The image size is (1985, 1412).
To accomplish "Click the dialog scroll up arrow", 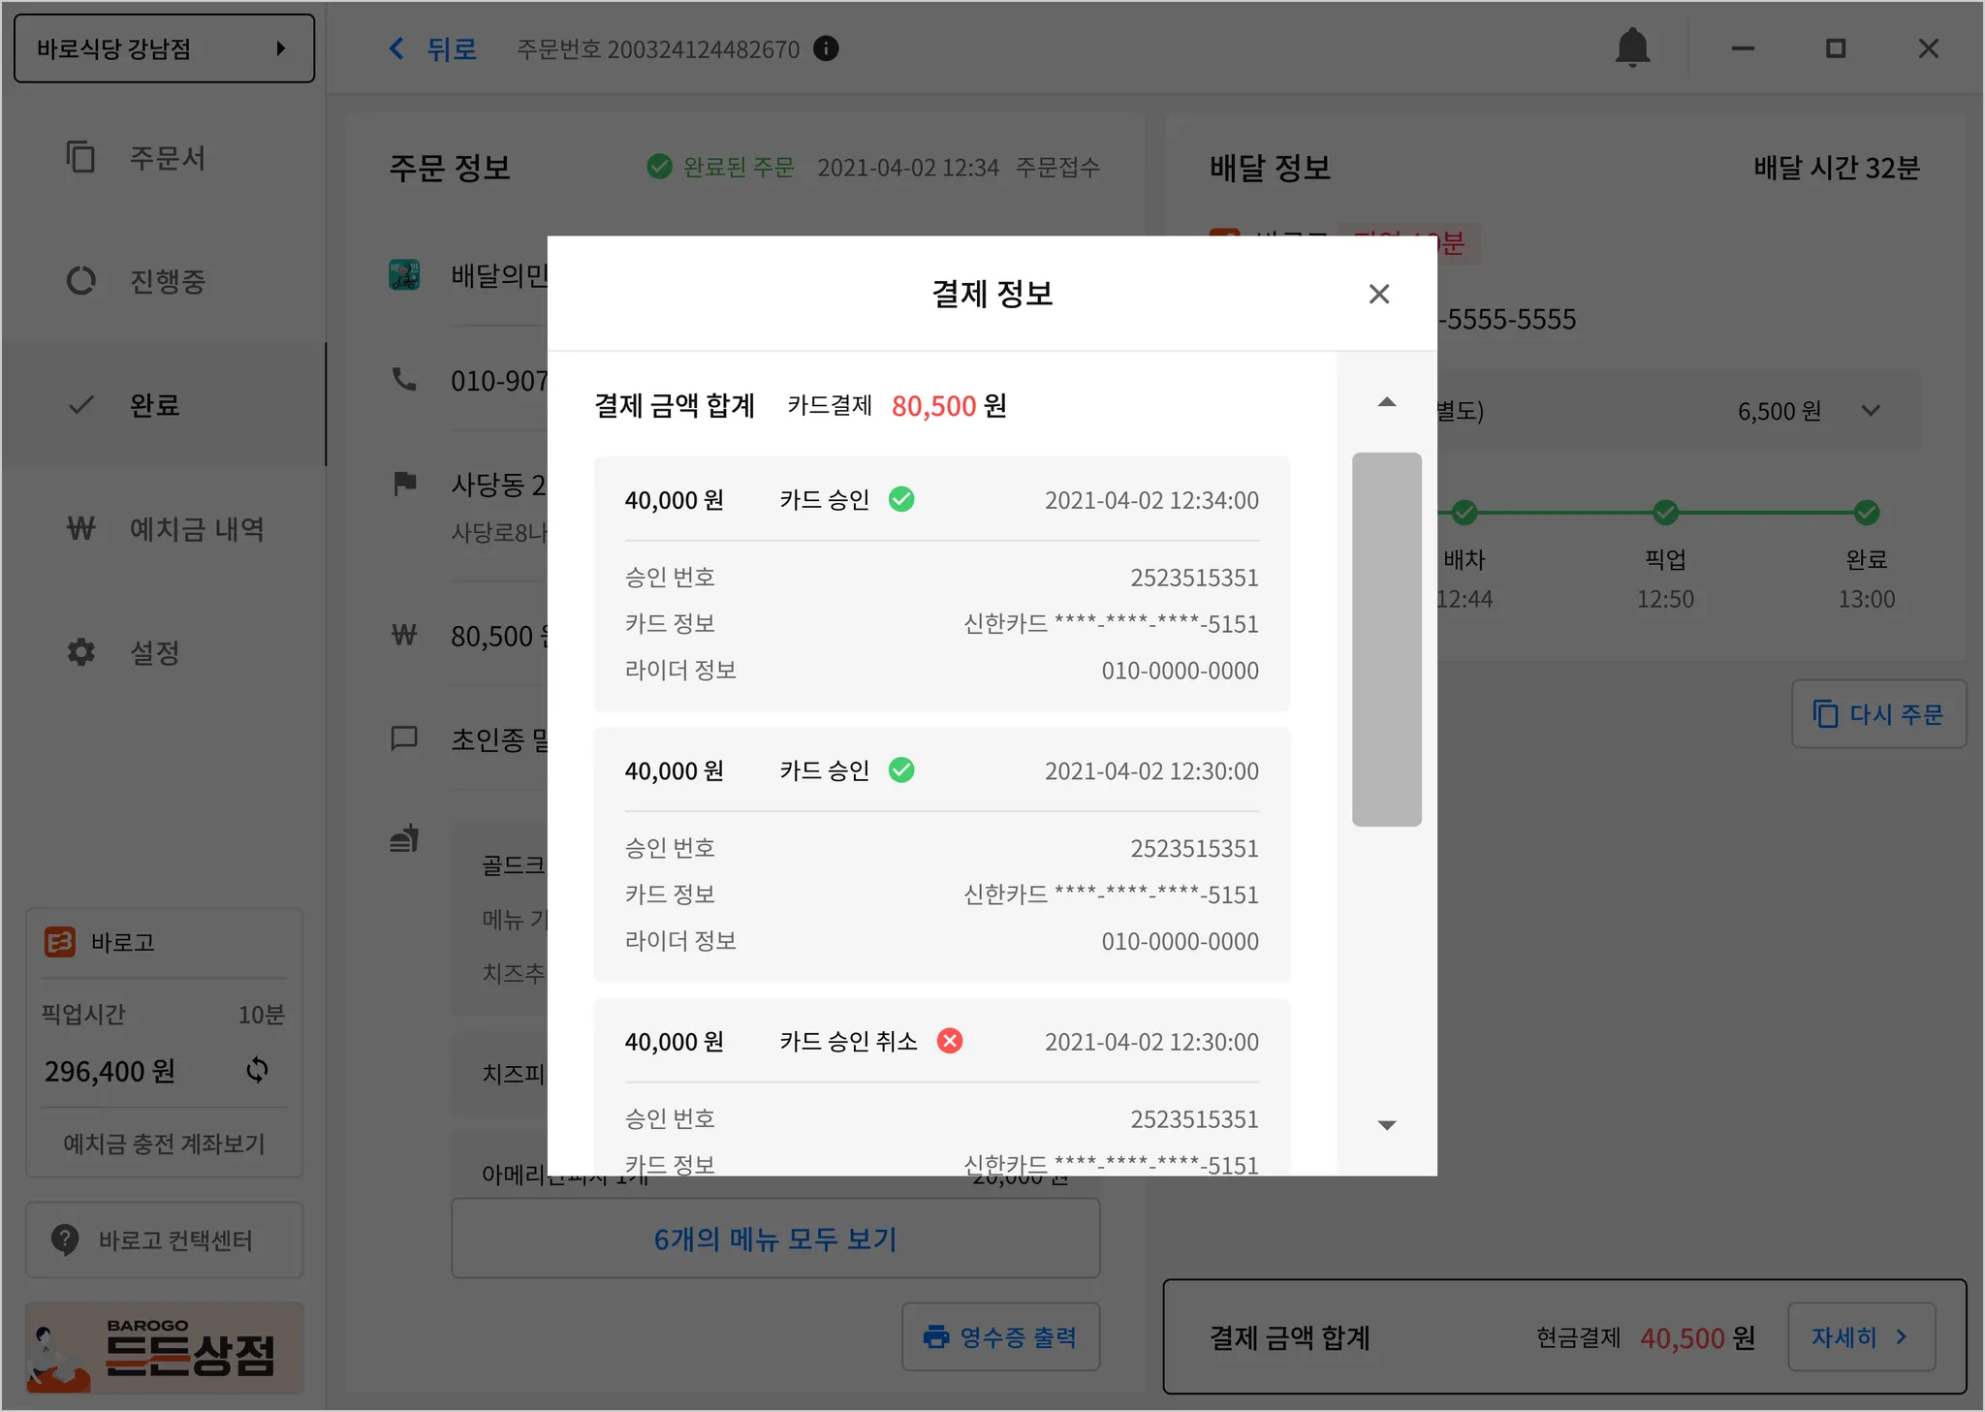I will (1386, 402).
